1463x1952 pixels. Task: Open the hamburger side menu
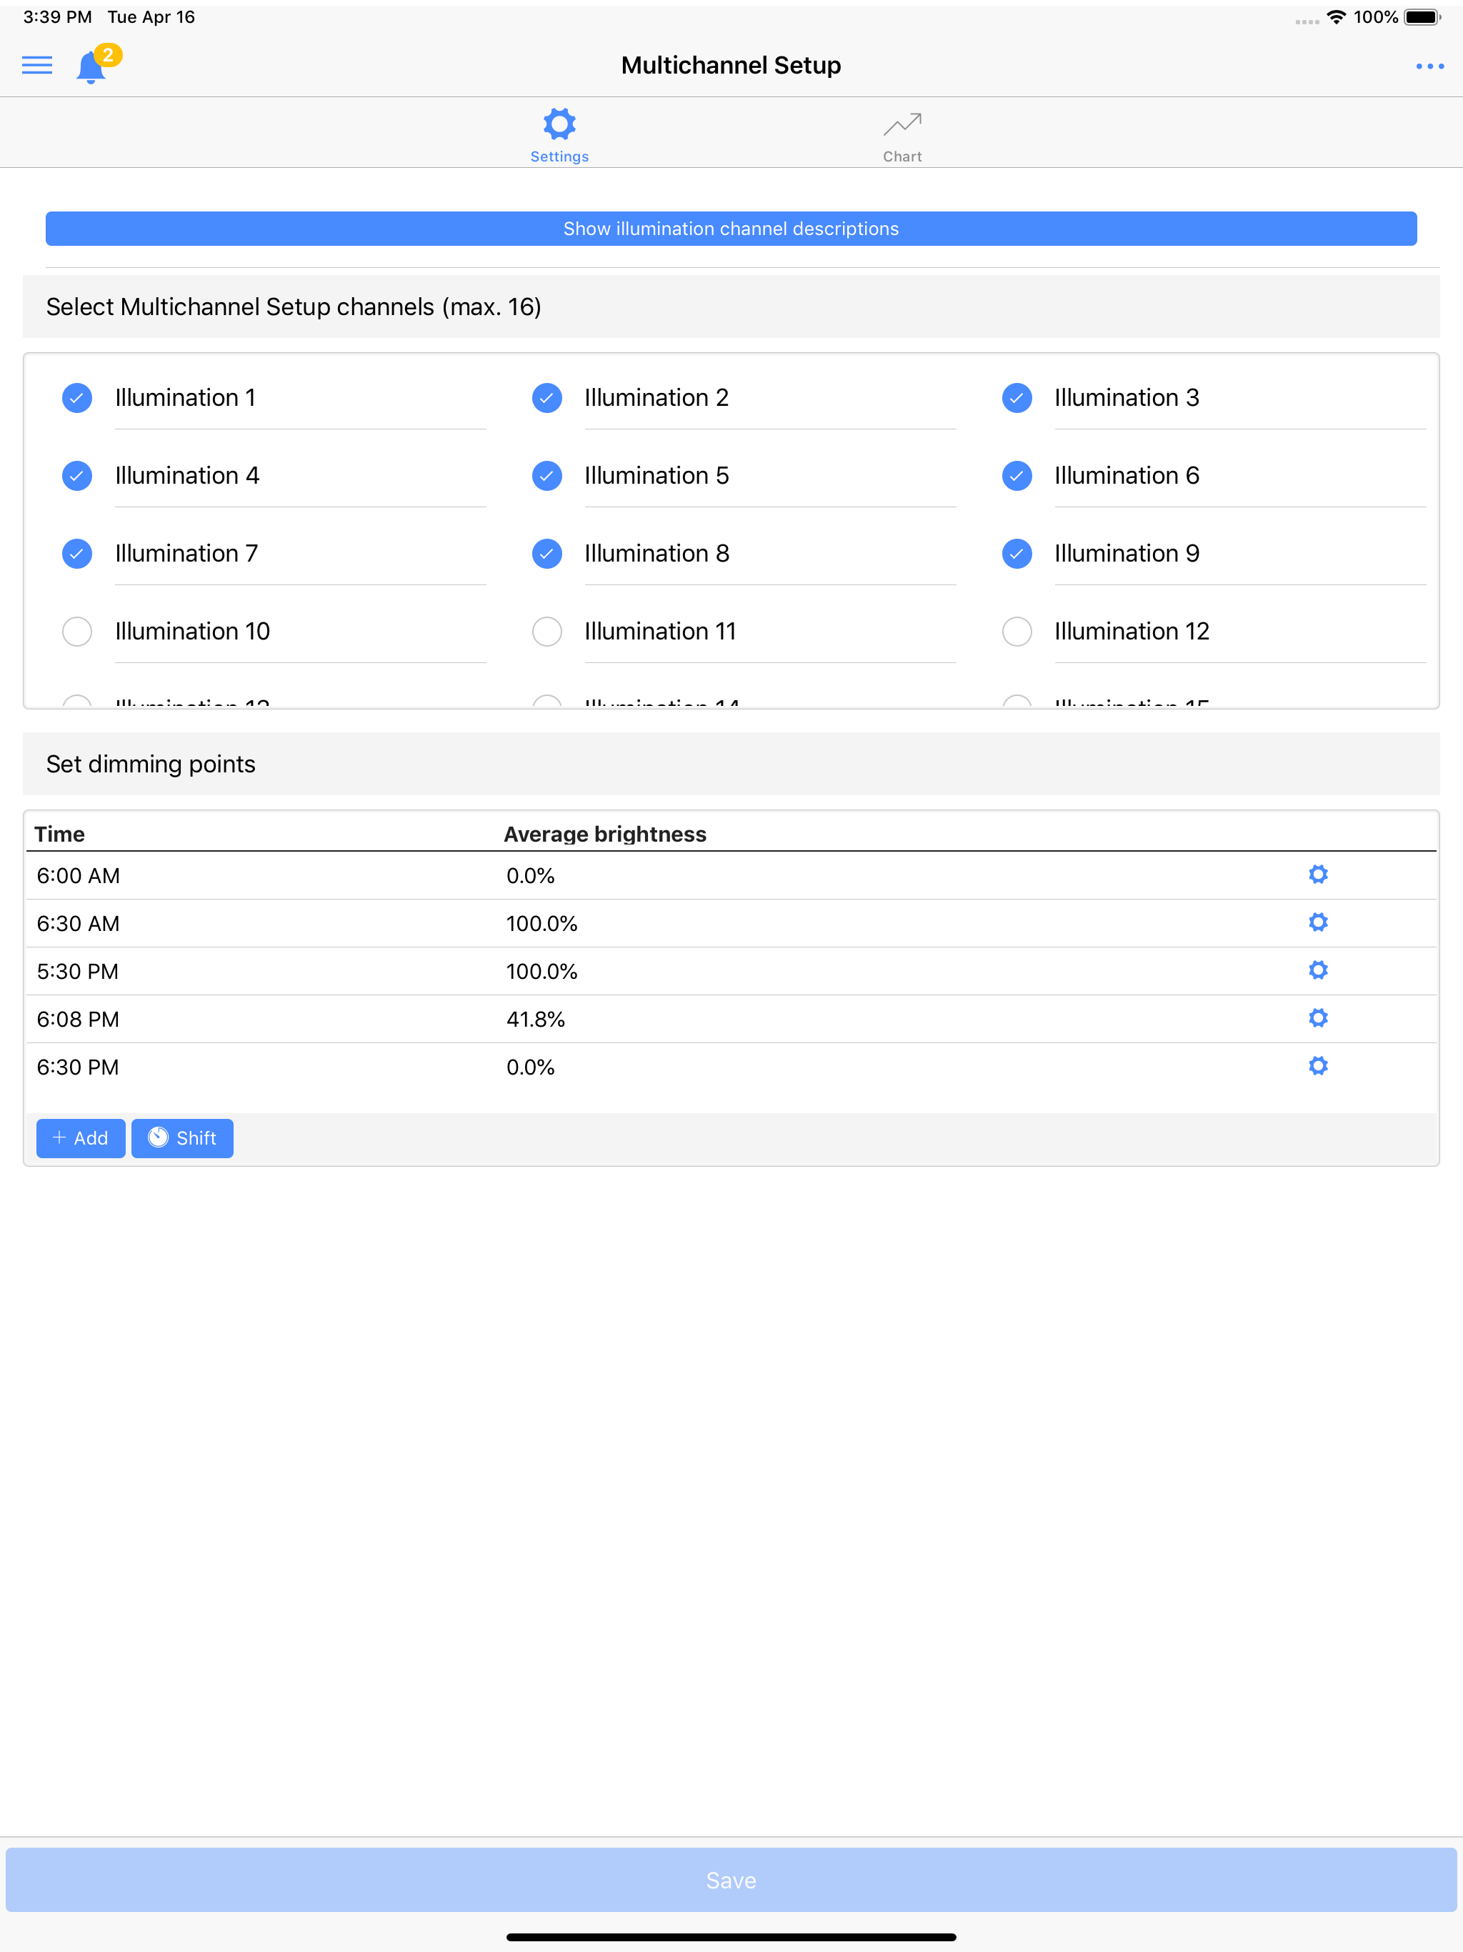(37, 65)
